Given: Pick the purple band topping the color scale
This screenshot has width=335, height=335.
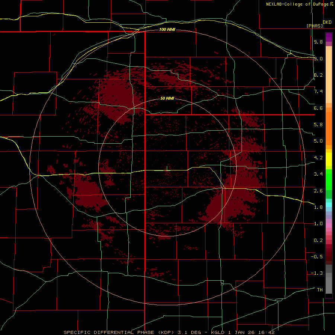Looking at the screenshot, I should click(x=329, y=37).
